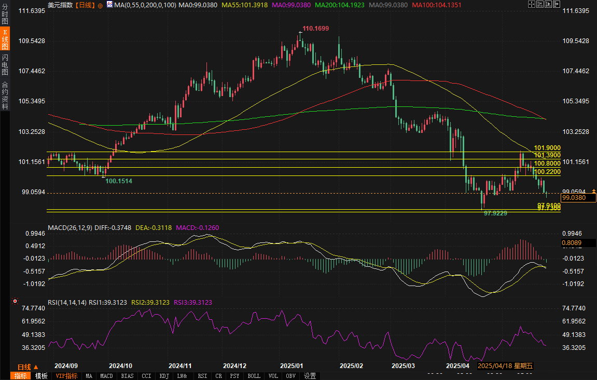Click the RSI3:39.3123 value
Viewport: 597px width, 380px height.
click(192, 302)
